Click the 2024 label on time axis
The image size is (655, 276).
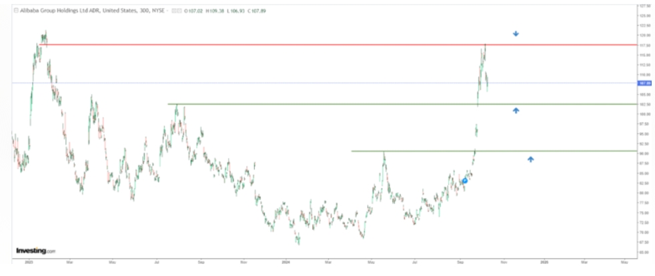285,263
